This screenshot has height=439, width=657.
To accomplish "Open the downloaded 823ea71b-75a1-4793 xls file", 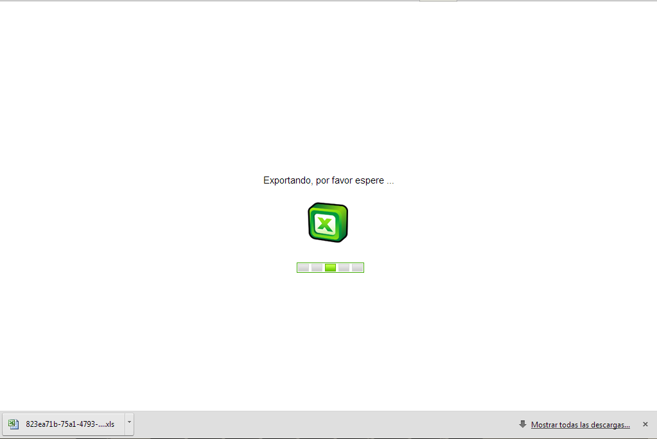I will [x=69, y=424].
